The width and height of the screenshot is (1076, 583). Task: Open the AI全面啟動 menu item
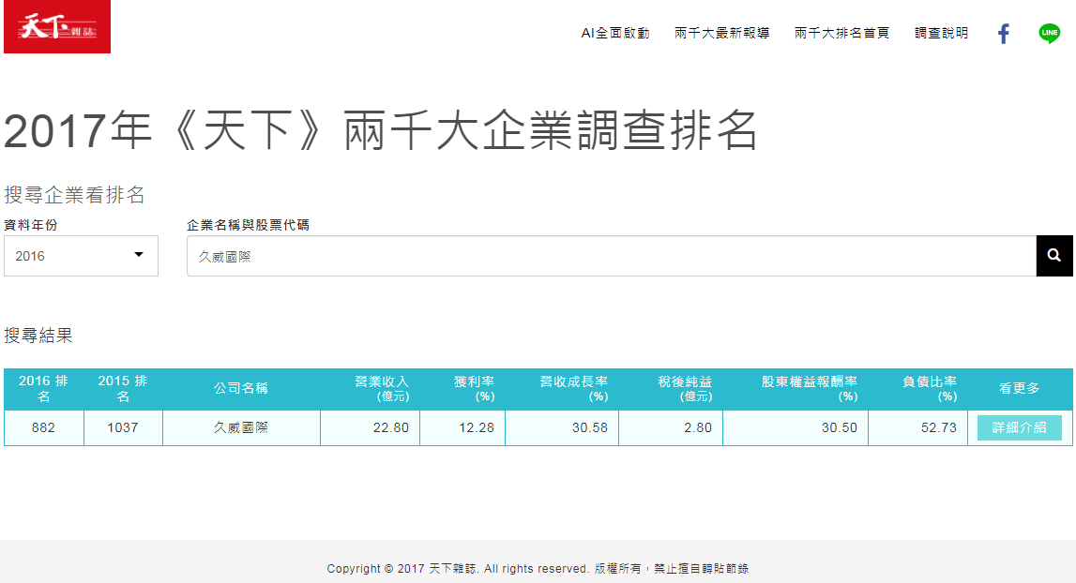pos(614,33)
